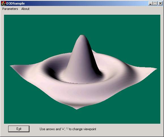Minimize the D3DSample window
This screenshot has height=137, width=164.
click(x=150, y=3)
